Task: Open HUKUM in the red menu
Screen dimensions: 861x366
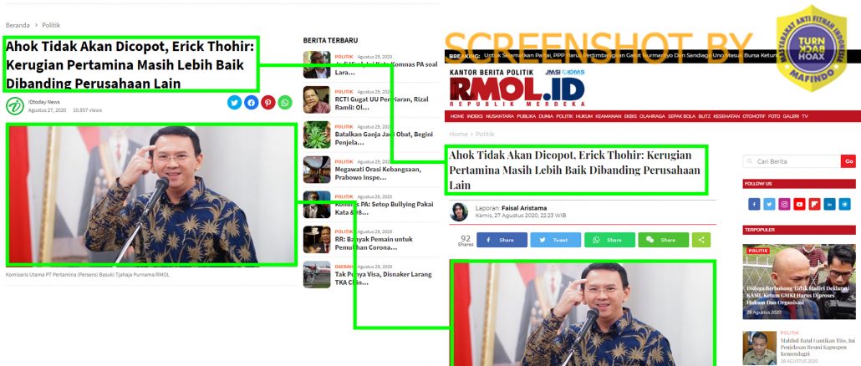Action: (x=584, y=116)
